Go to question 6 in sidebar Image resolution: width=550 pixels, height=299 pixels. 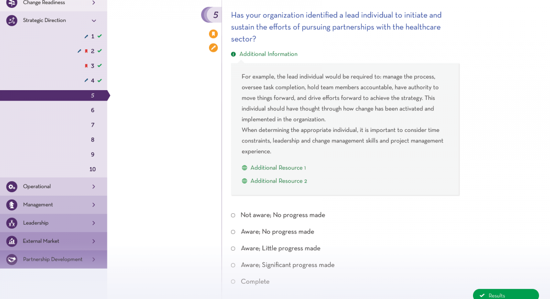tap(92, 110)
